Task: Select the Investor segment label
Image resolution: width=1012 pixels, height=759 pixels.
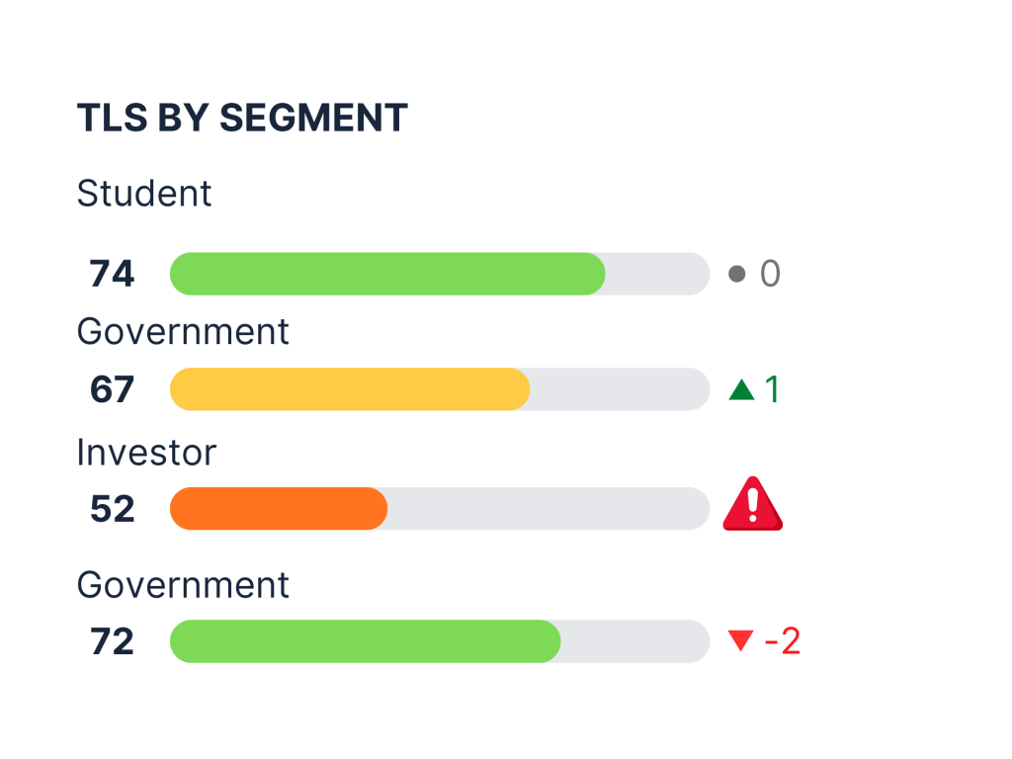Action: point(146,453)
